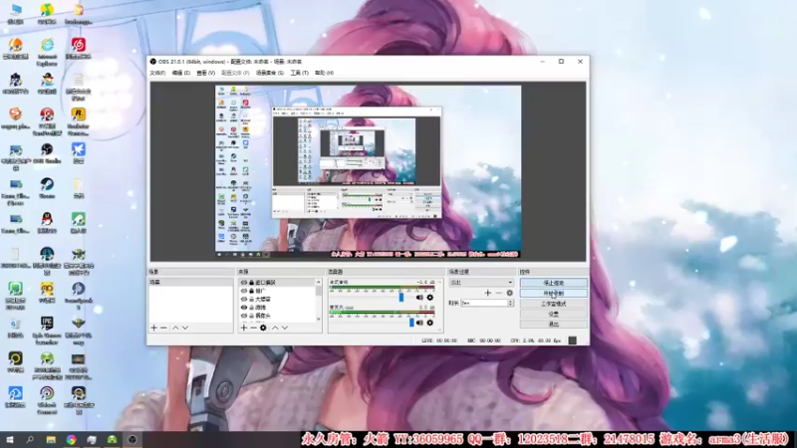
Task: Open the Epic Games Launcher desktop icon
Action: click(47, 332)
